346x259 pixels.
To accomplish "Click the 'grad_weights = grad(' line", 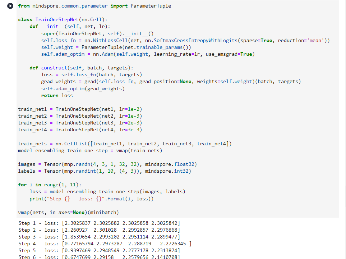I will point(171,82).
